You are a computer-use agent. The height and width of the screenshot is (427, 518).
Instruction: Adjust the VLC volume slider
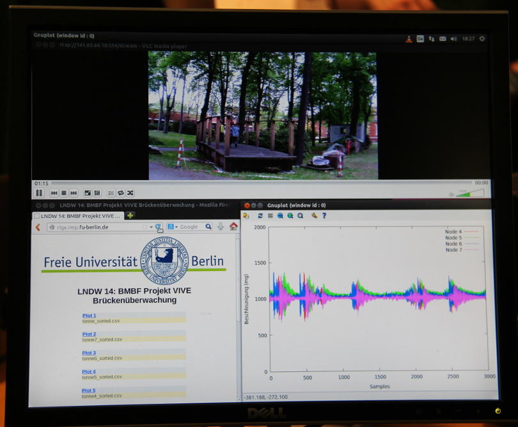click(471, 193)
